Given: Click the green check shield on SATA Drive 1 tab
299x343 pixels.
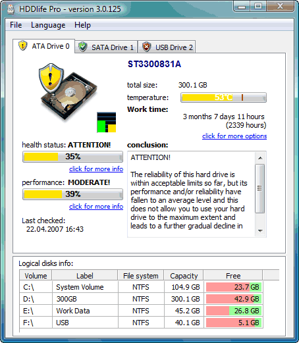Looking at the screenshot, I should pos(83,47).
